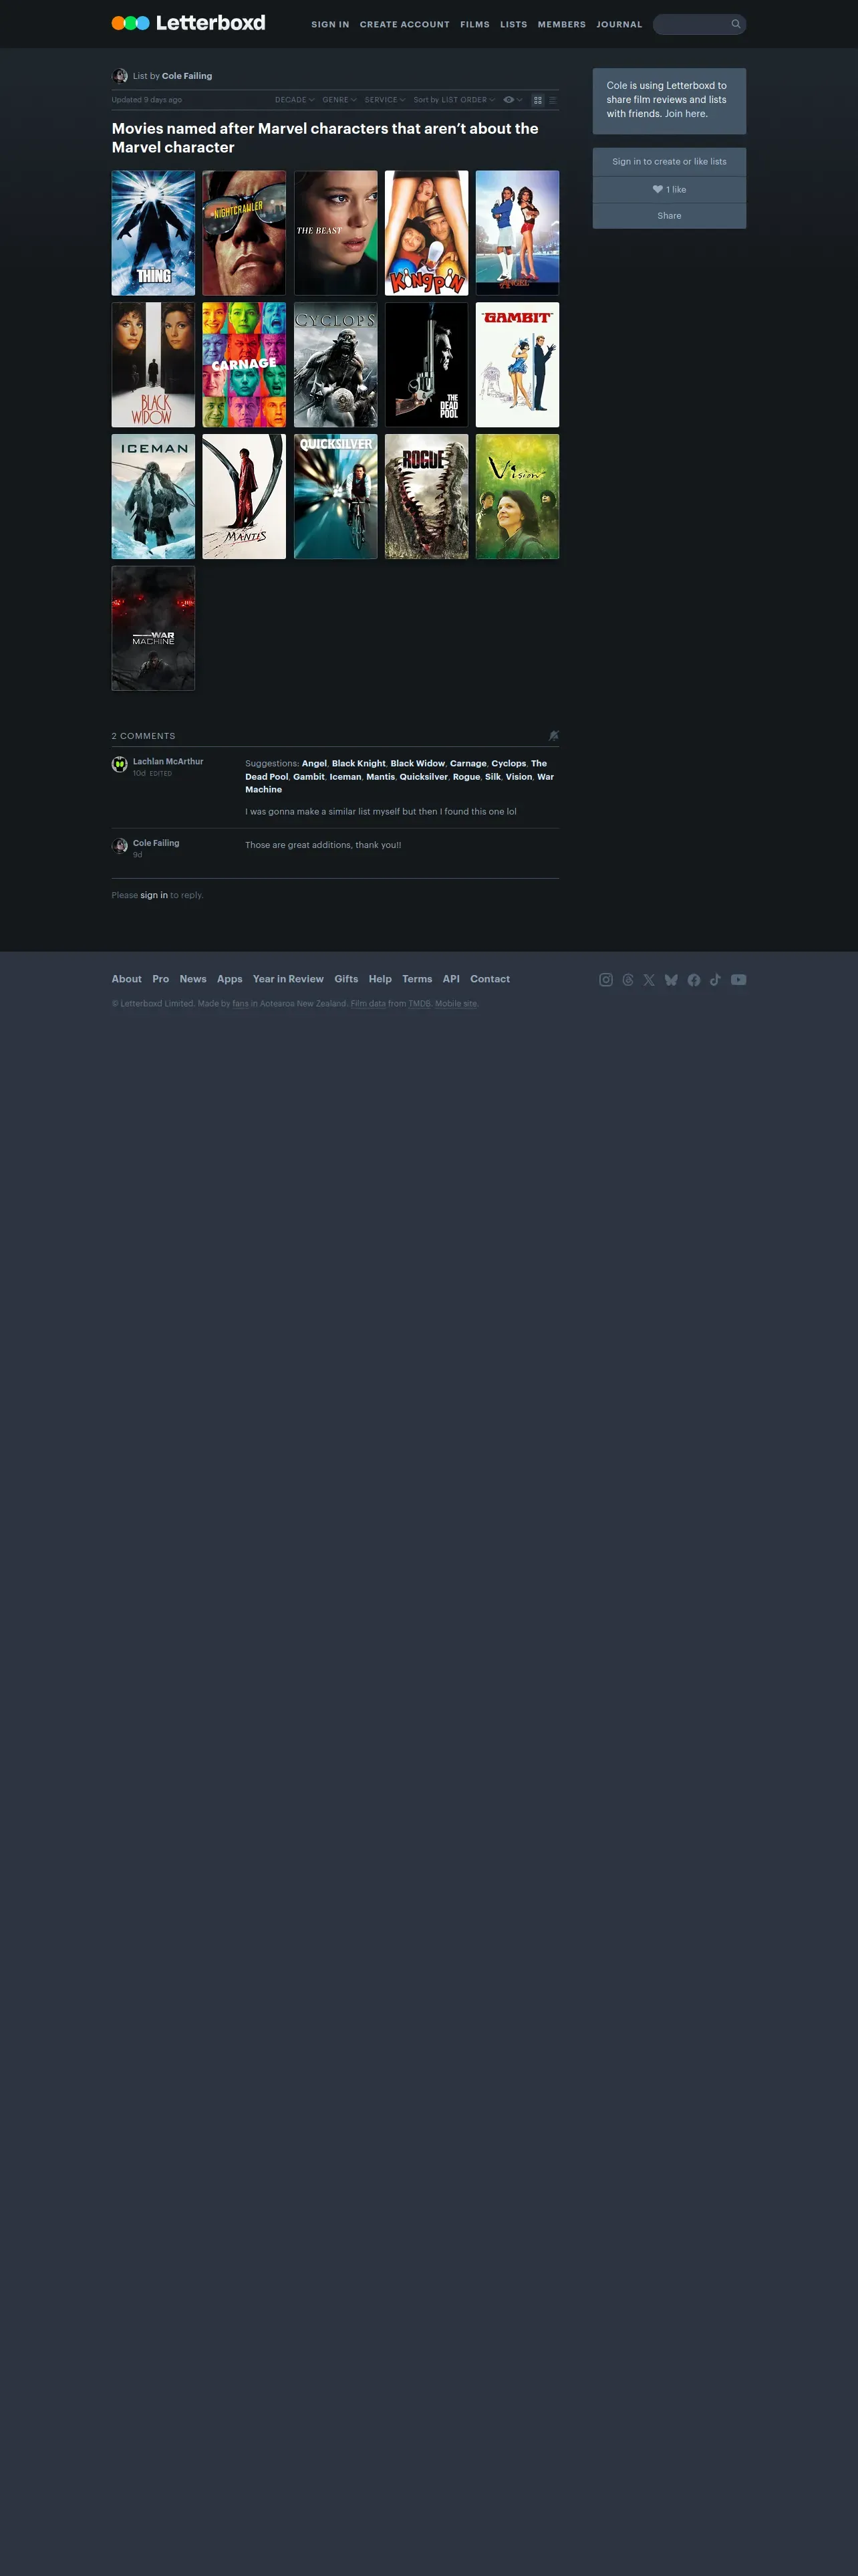This screenshot has width=858, height=2576.
Task: Open the Black Widow poster
Action: tap(154, 365)
